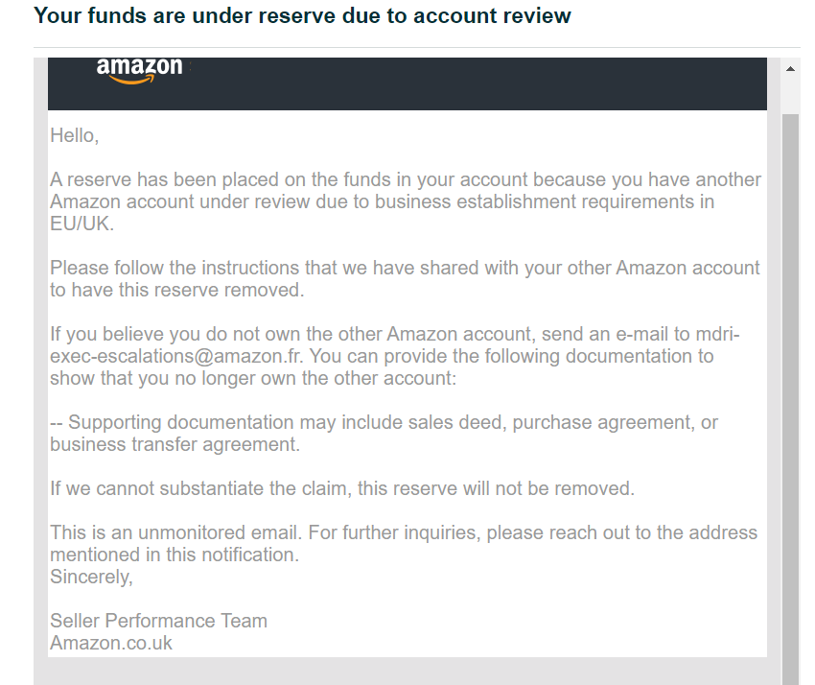Click 'This is an unmonitored email' sentence
Image resolution: width=815 pixels, height=685 pixels.
pyautogui.click(x=404, y=544)
